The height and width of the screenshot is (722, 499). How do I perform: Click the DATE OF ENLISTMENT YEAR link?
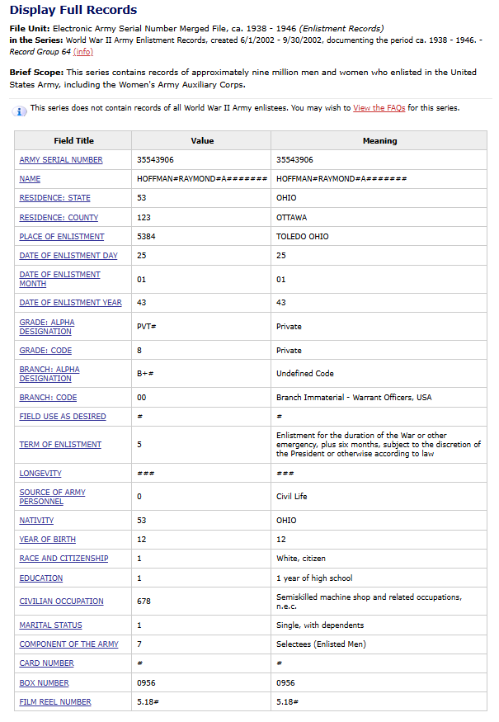70,303
